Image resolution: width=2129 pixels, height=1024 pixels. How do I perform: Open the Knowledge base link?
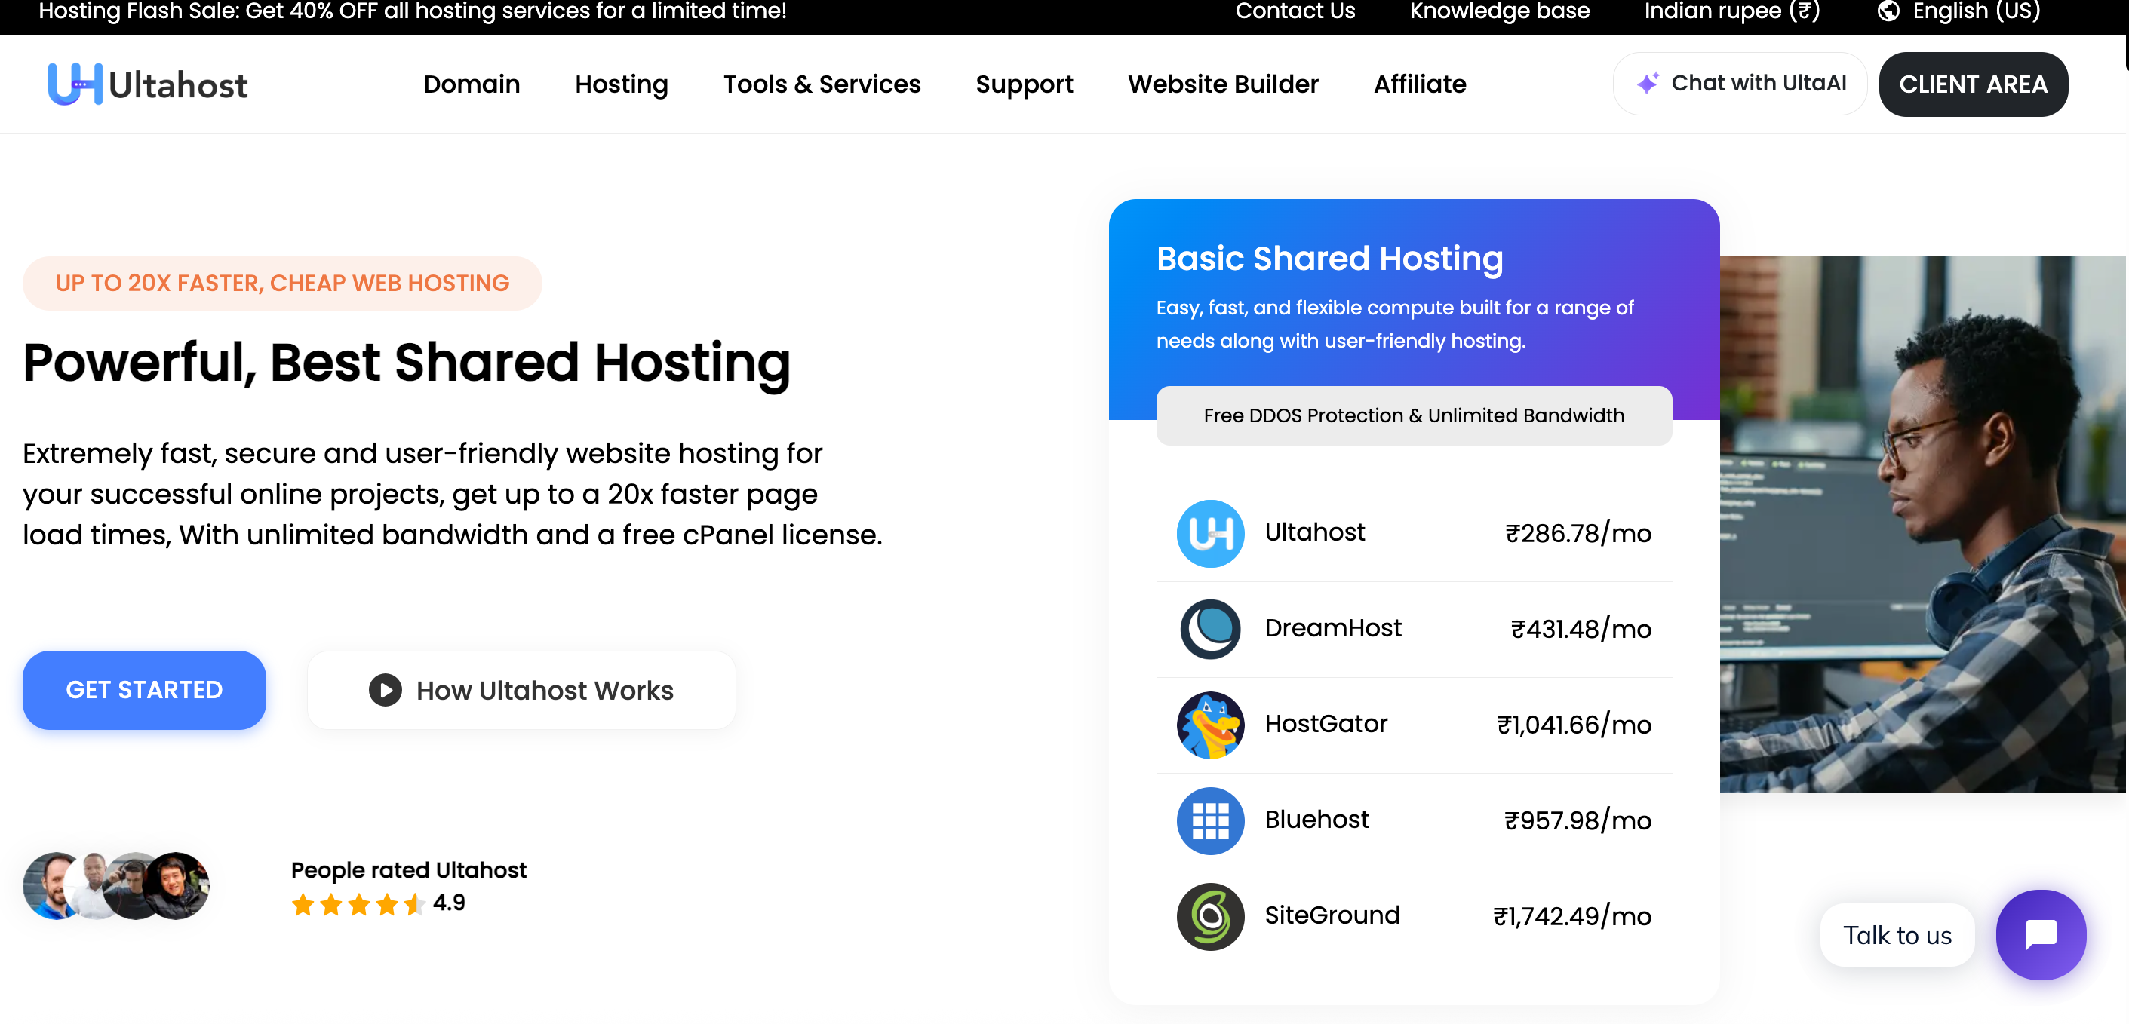(1499, 11)
